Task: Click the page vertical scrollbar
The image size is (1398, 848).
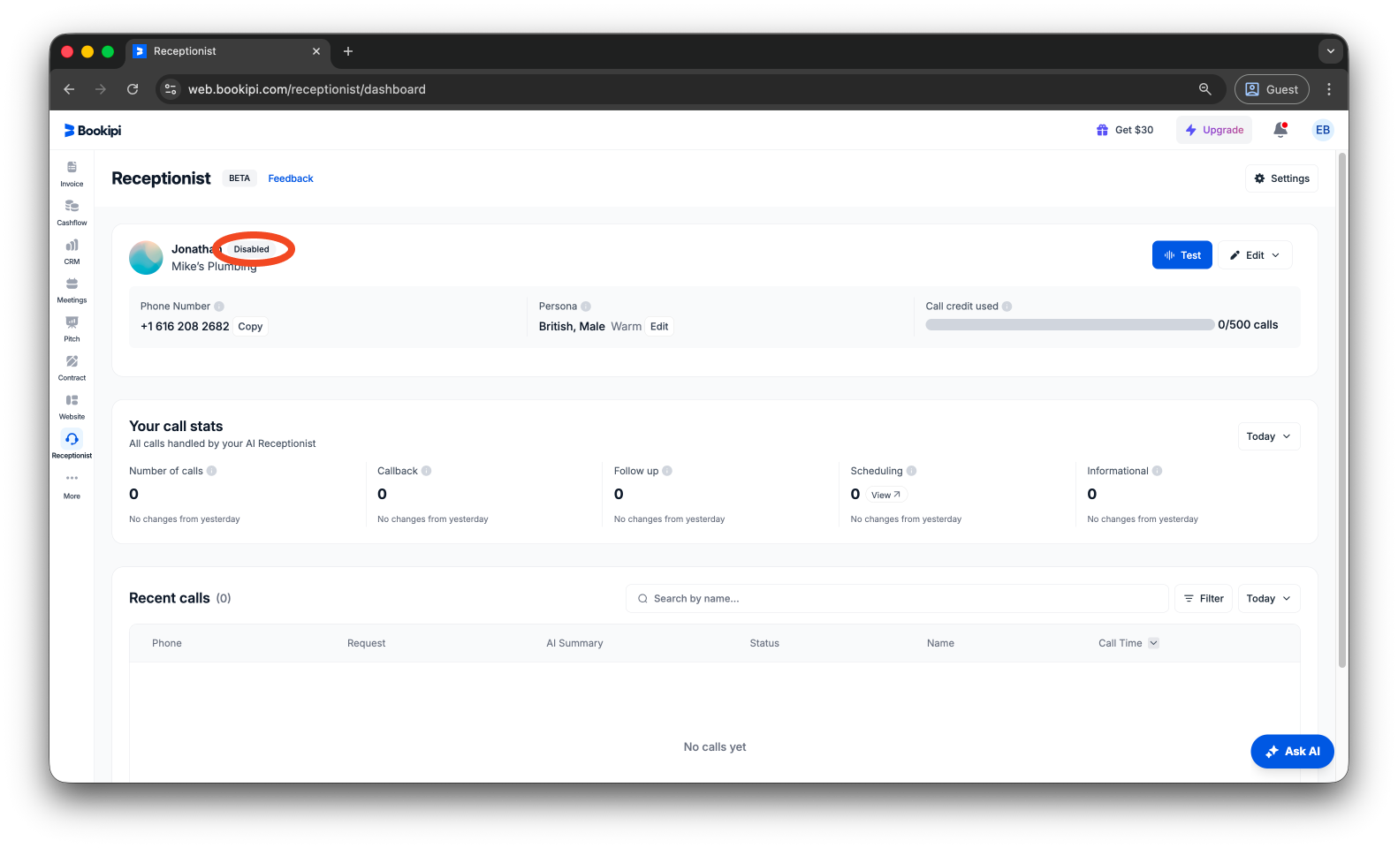Action: point(1342,411)
